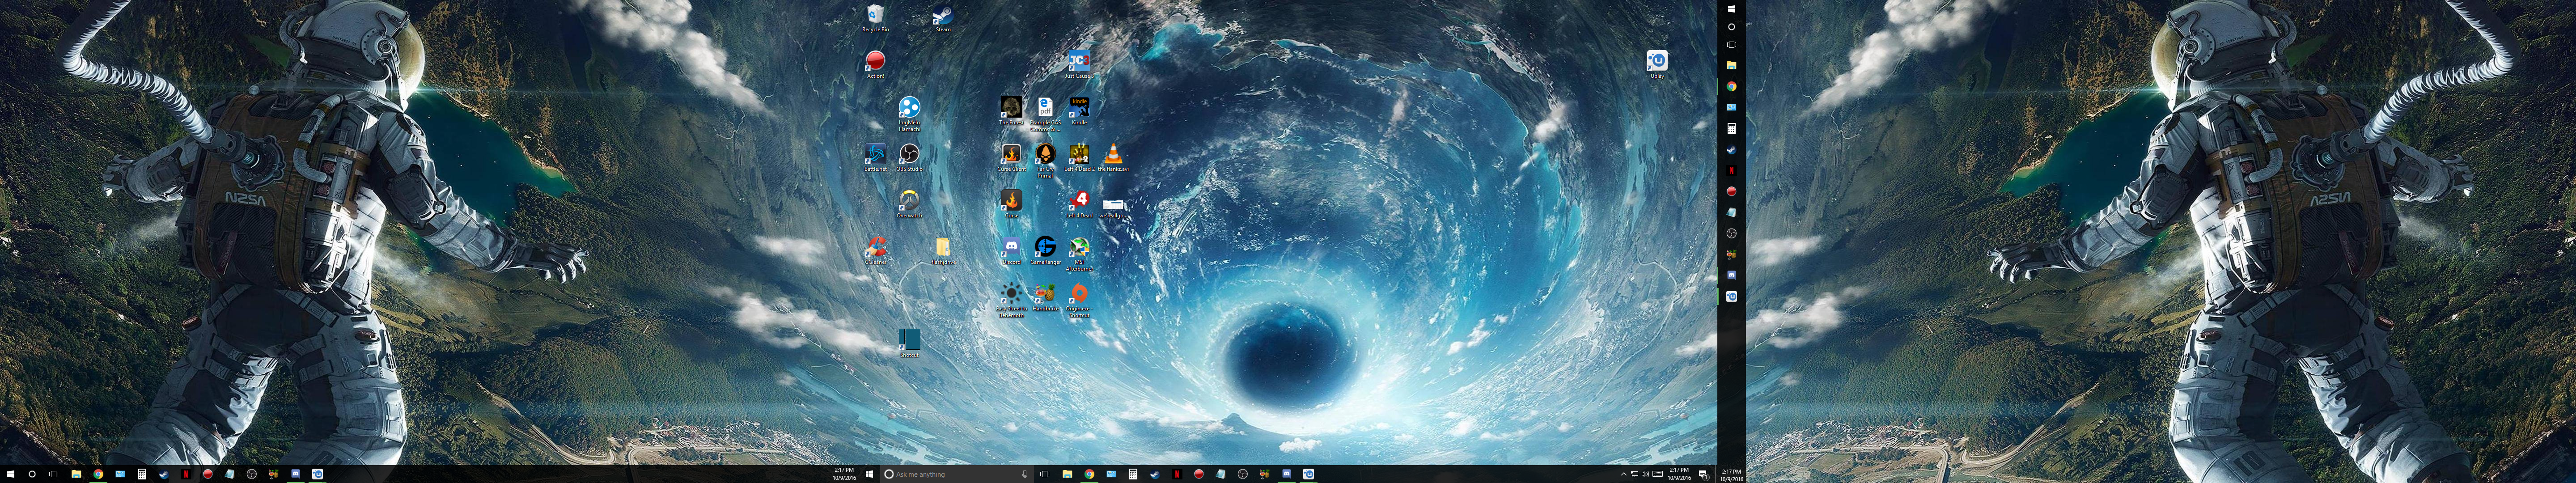2576x483 pixels.
Task: Open the touch keyboard tray icon
Action: click(1657, 474)
